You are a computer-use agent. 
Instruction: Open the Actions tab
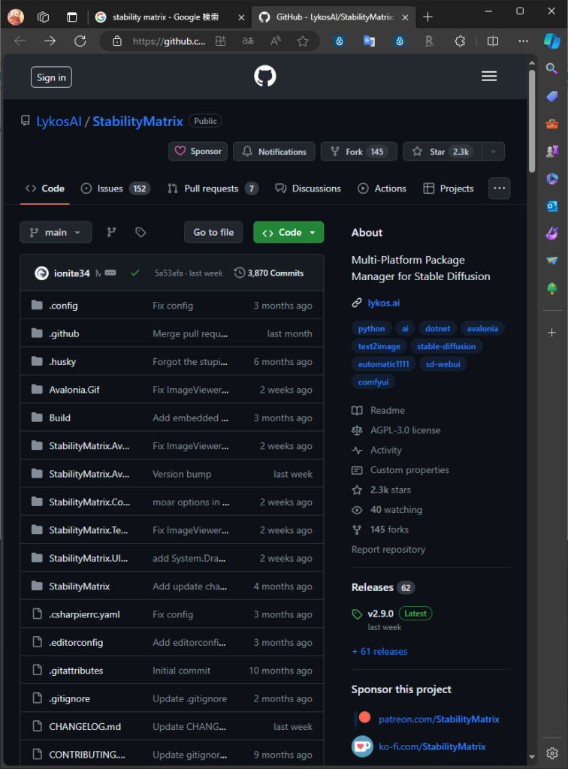(x=382, y=188)
